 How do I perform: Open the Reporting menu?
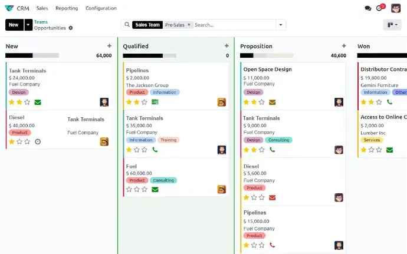point(67,8)
